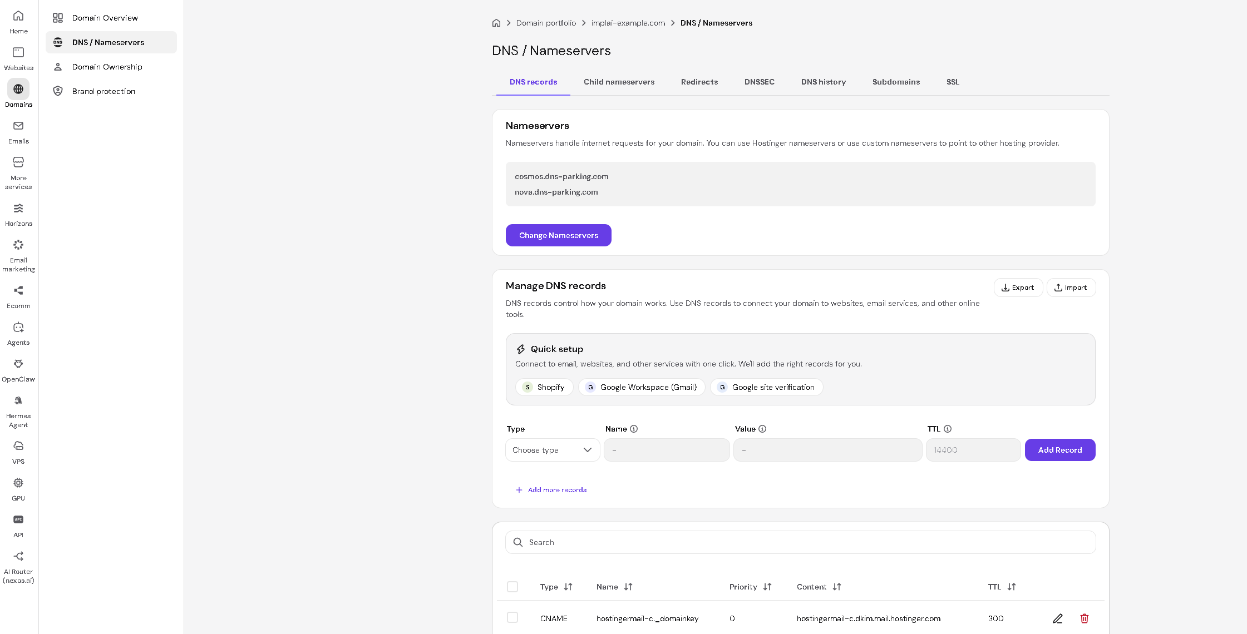Open Domain Ownership menu item
This screenshot has width=1247, height=634.
[111, 67]
